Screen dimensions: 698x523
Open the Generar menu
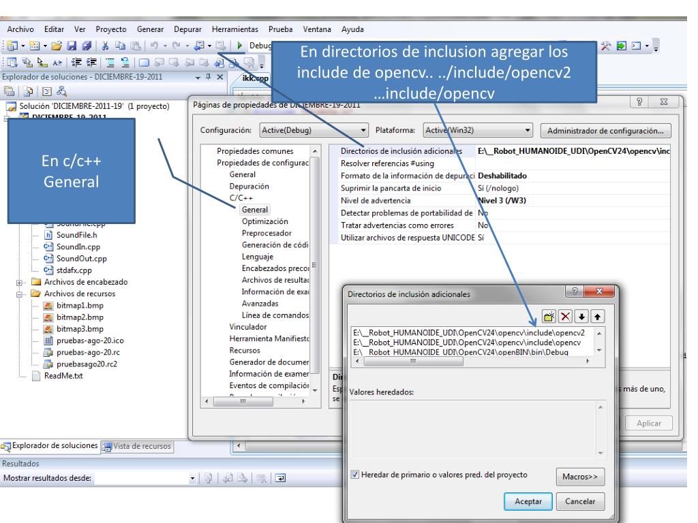coord(150,29)
